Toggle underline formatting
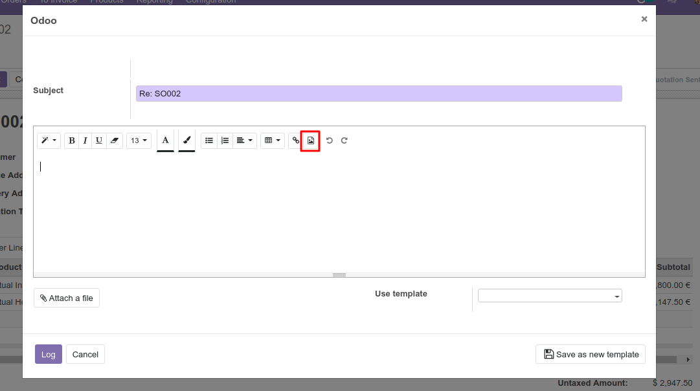Image resolution: width=700 pixels, height=391 pixels. point(98,140)
